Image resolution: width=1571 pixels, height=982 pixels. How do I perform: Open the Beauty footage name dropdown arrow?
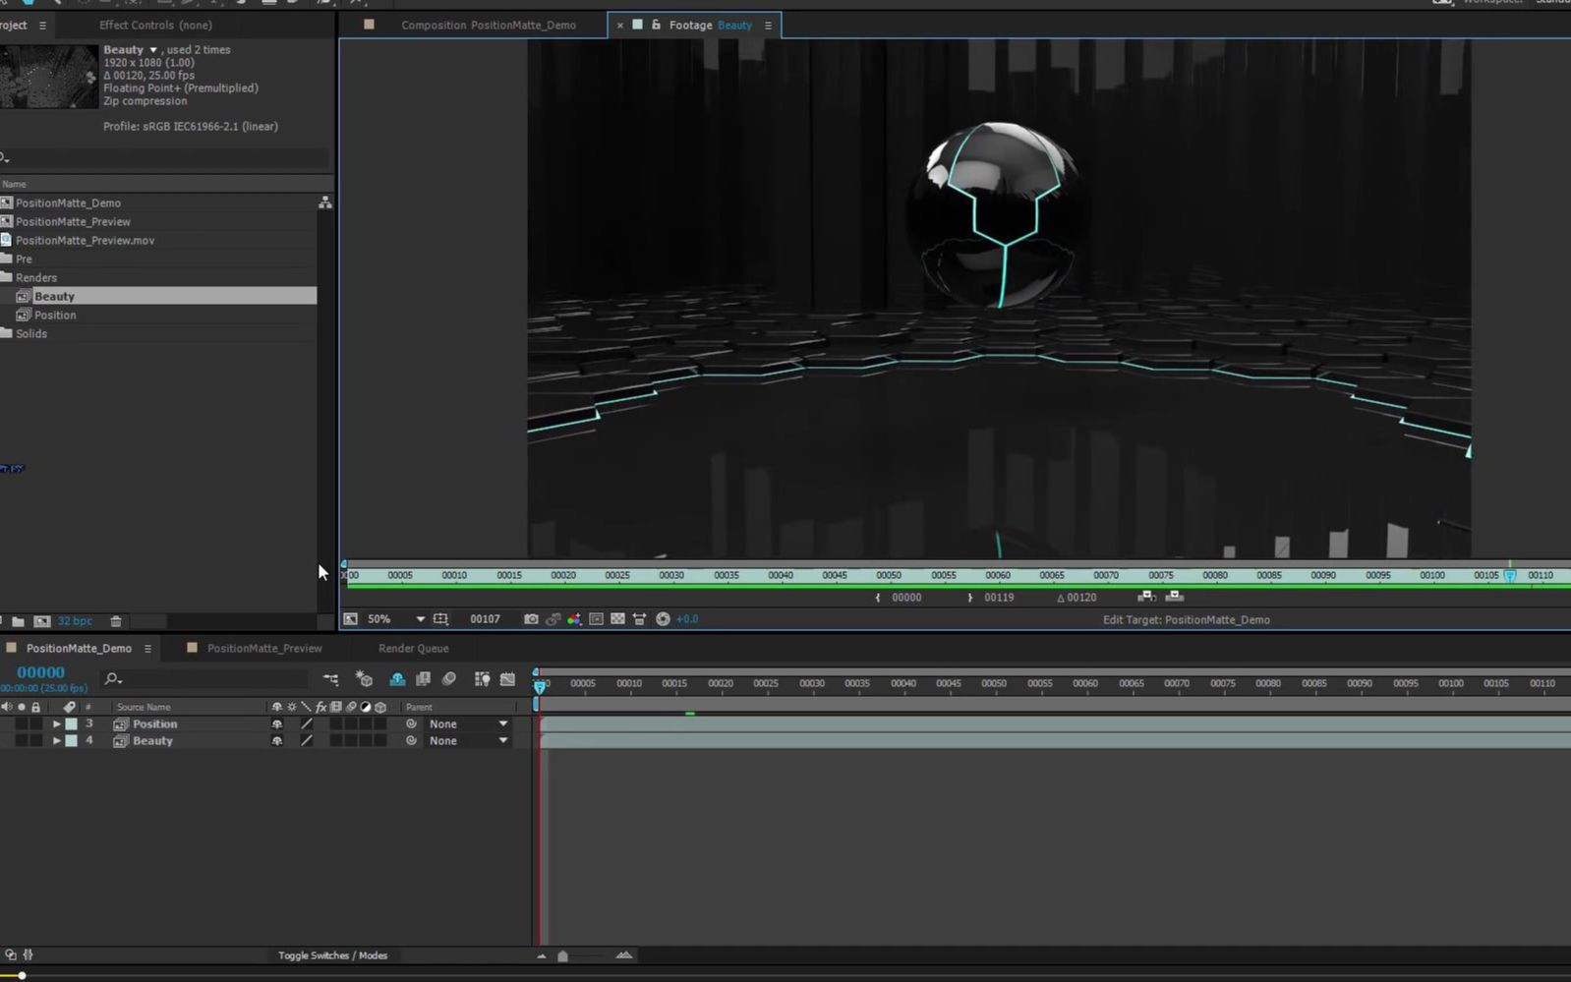153,50
